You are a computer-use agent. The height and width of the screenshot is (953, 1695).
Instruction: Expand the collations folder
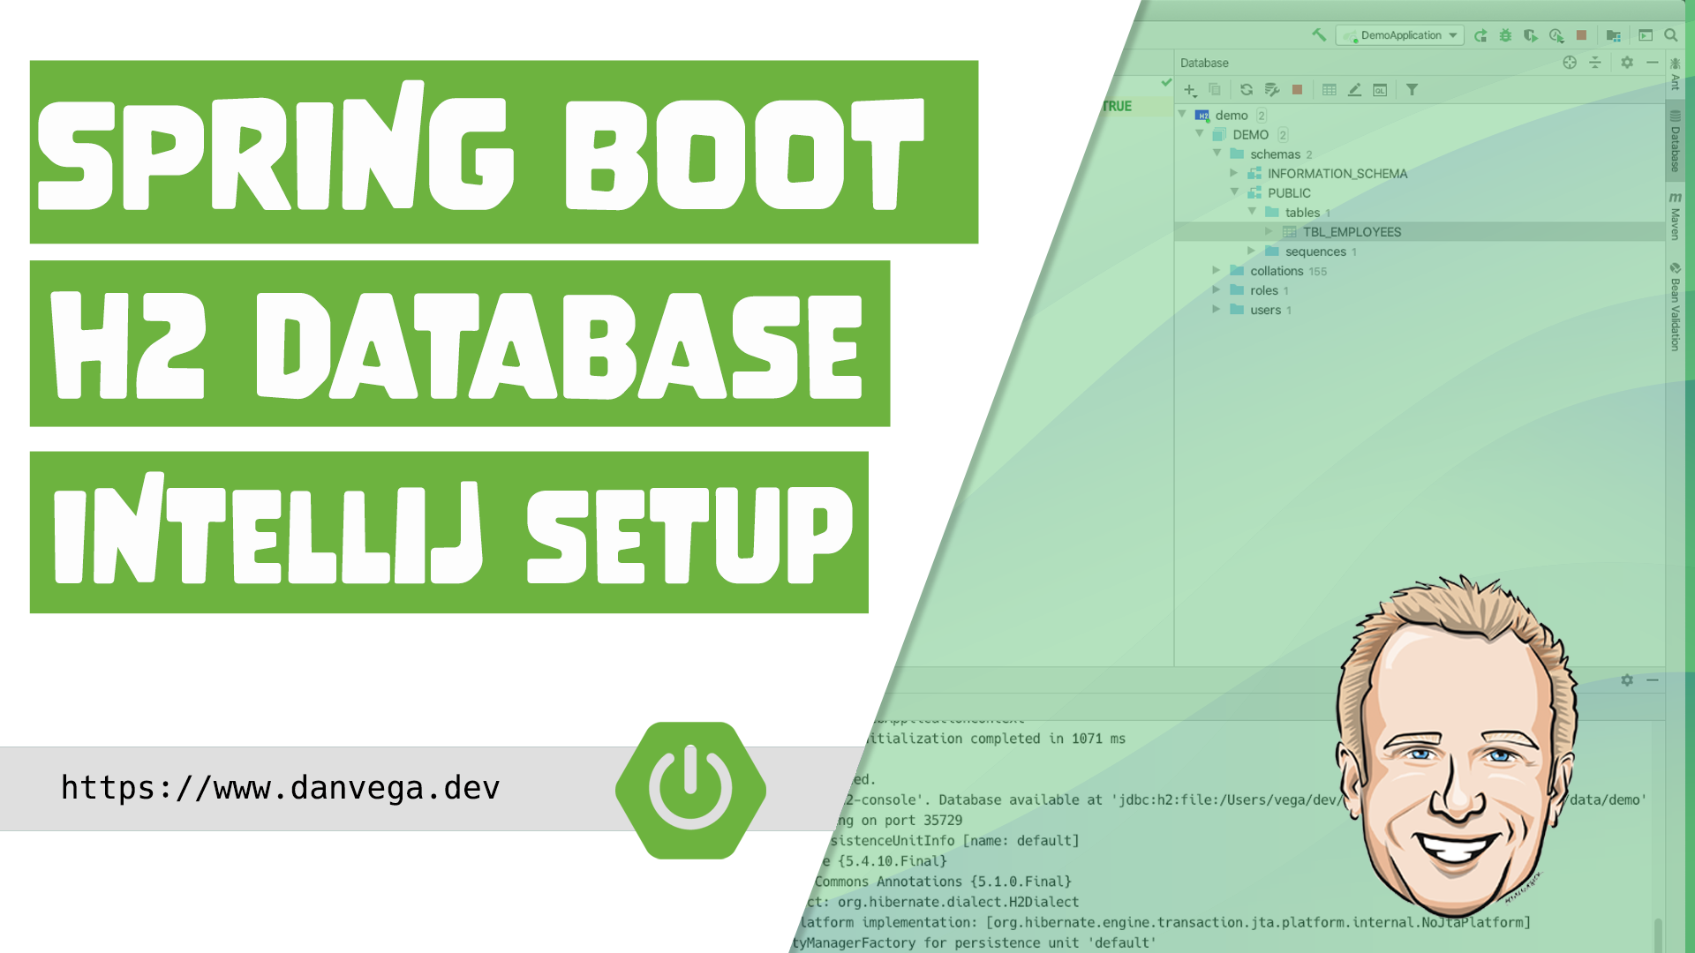click(1217, 271)
